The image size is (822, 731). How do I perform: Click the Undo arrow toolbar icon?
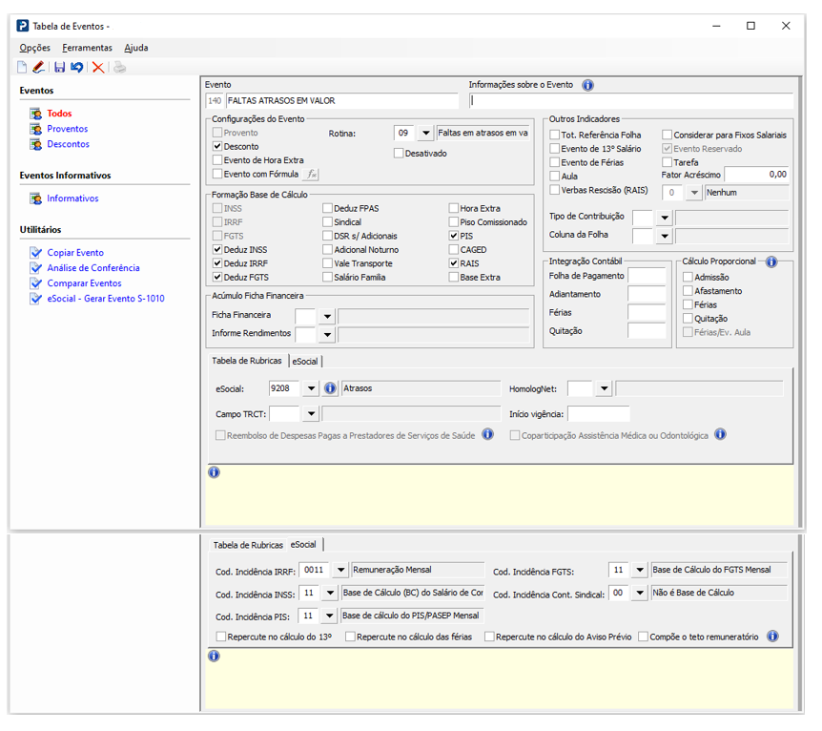77,67
